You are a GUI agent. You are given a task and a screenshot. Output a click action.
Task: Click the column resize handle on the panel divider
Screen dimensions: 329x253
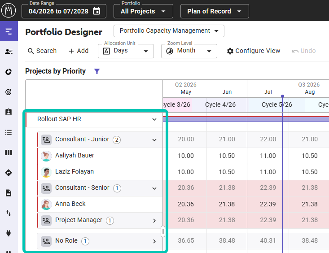point(163,231)
